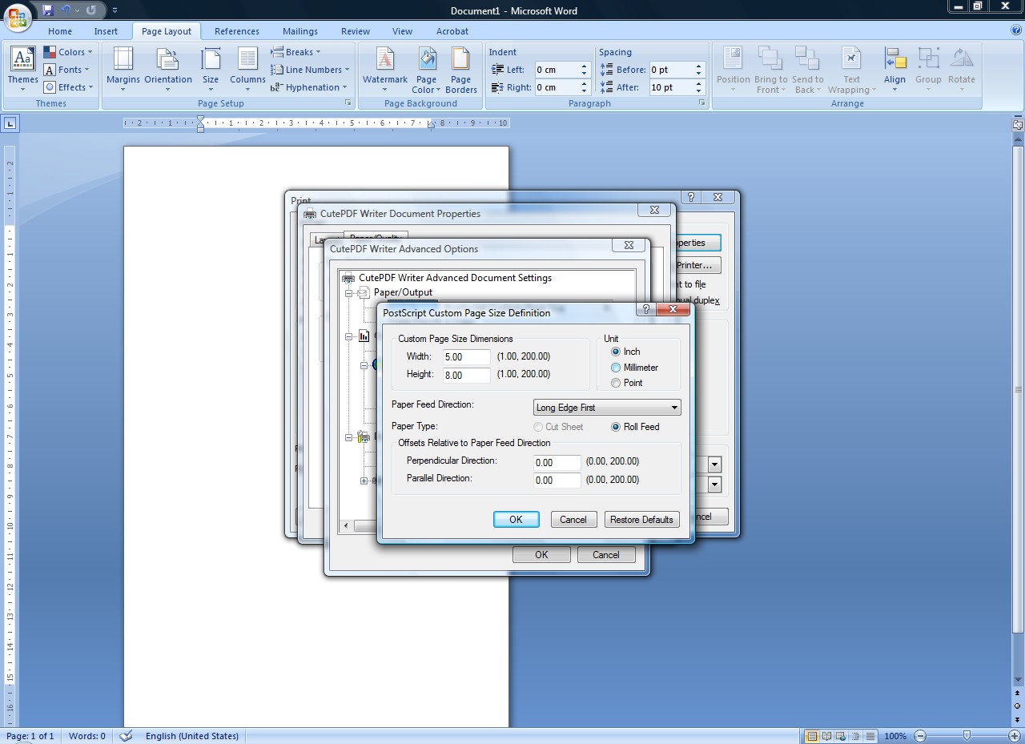Open the Watermark gallery

tap(385, 70)
